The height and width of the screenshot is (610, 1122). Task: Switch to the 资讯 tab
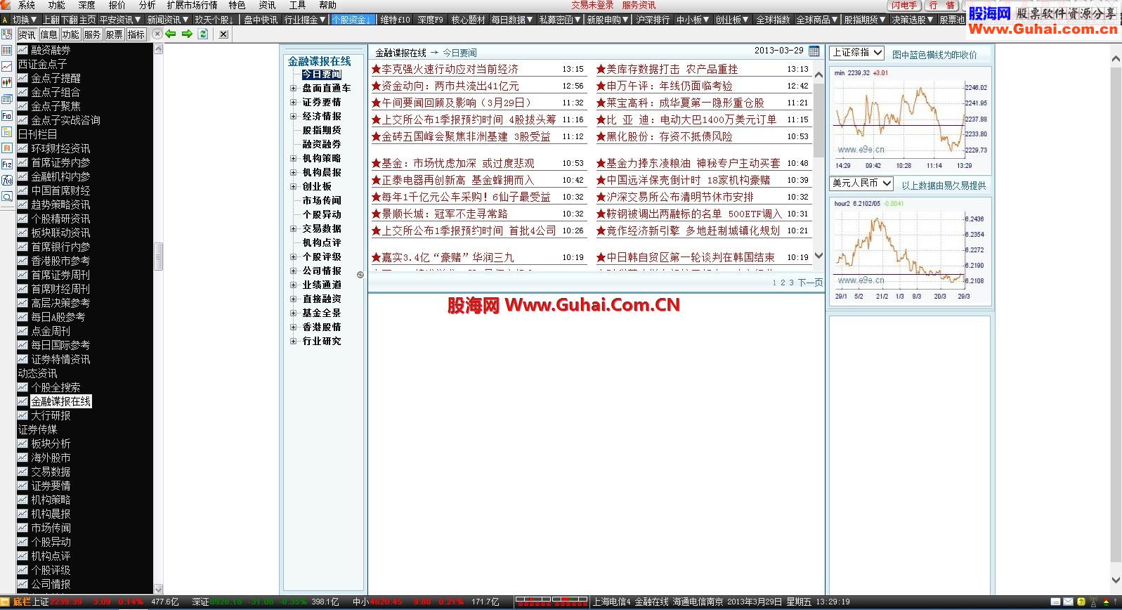27,34
